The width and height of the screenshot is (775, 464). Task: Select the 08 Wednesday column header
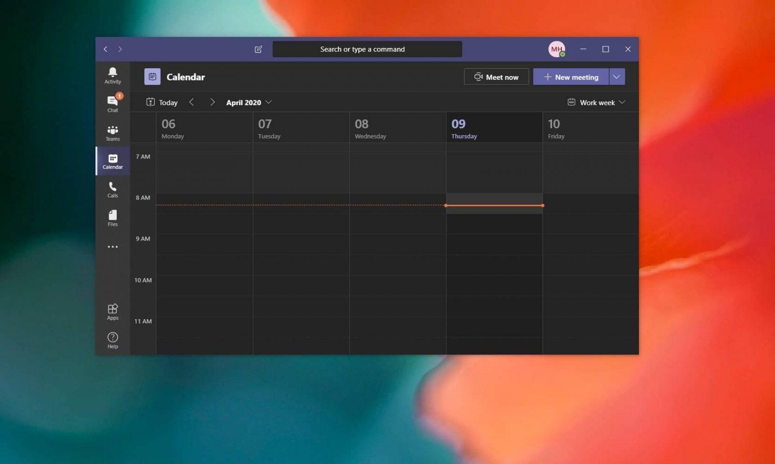(398, 128)
